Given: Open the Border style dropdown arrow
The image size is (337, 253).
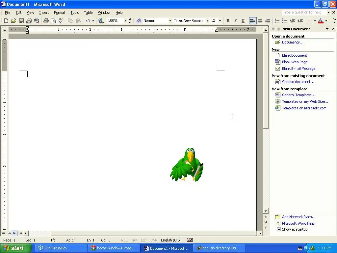Looking at the screenshot, I should pyautogui.click(x=315, y=21).
